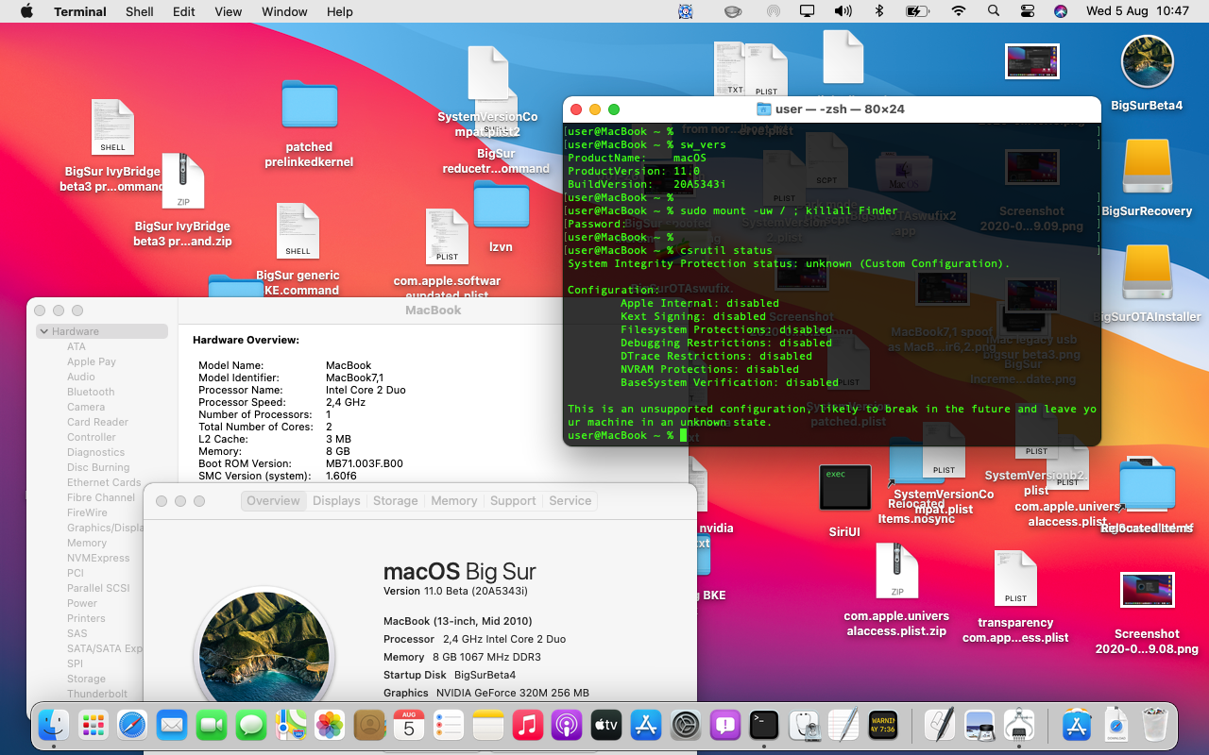
Task: Open the View menu
Action: click(229, 11)
